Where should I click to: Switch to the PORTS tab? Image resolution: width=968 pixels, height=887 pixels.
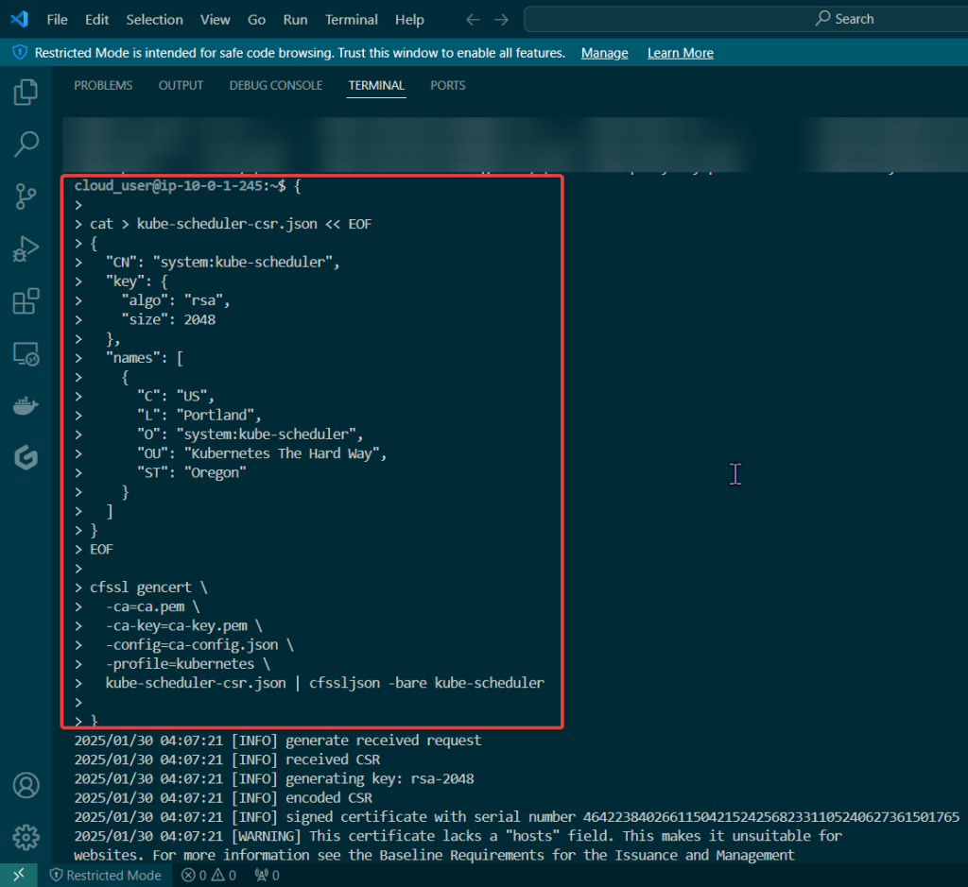pyautogui.click(x=447, y=85)
